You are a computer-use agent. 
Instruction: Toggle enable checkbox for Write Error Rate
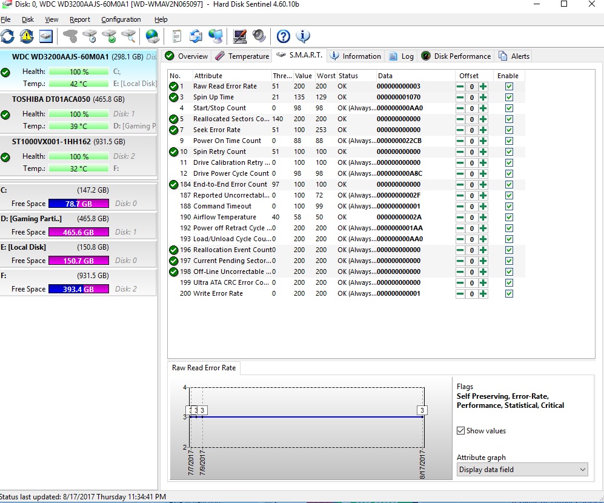coord(509,293)
